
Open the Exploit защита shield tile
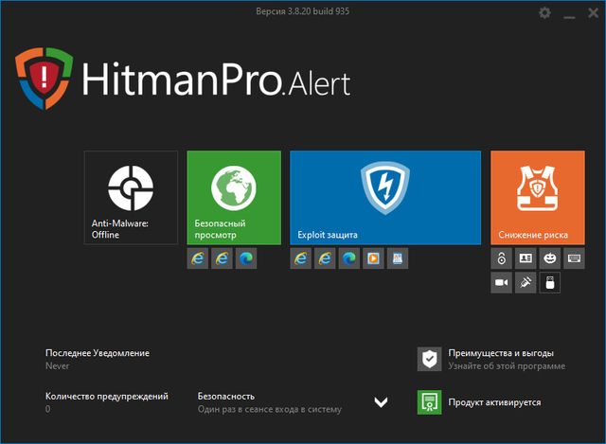pos(384,197)
